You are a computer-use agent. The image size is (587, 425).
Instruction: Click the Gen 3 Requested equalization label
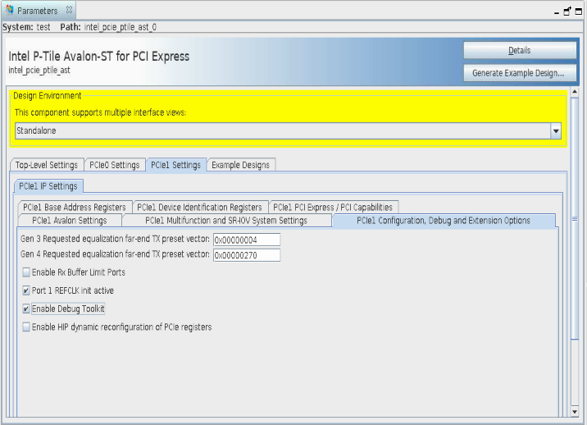click(115, 239)
